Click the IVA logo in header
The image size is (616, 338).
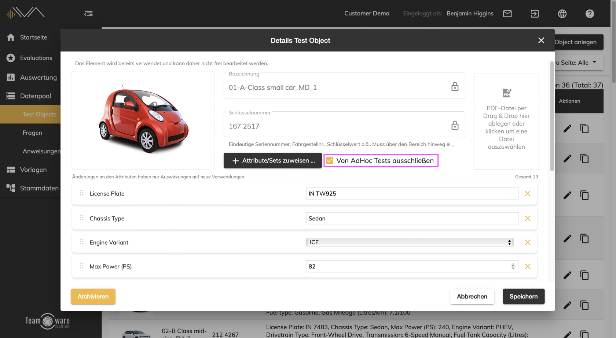25,13
